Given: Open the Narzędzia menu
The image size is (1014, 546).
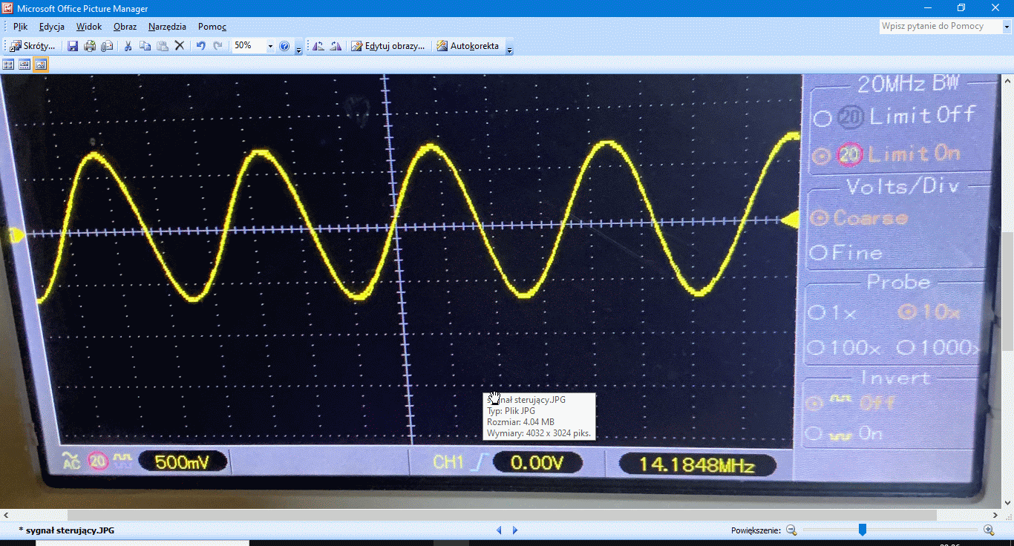Looking at the screenshot, I should [167, 26].
